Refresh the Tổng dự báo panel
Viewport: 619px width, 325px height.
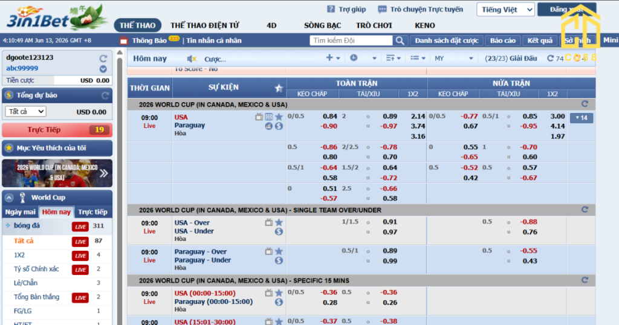[x=105, y=95]
